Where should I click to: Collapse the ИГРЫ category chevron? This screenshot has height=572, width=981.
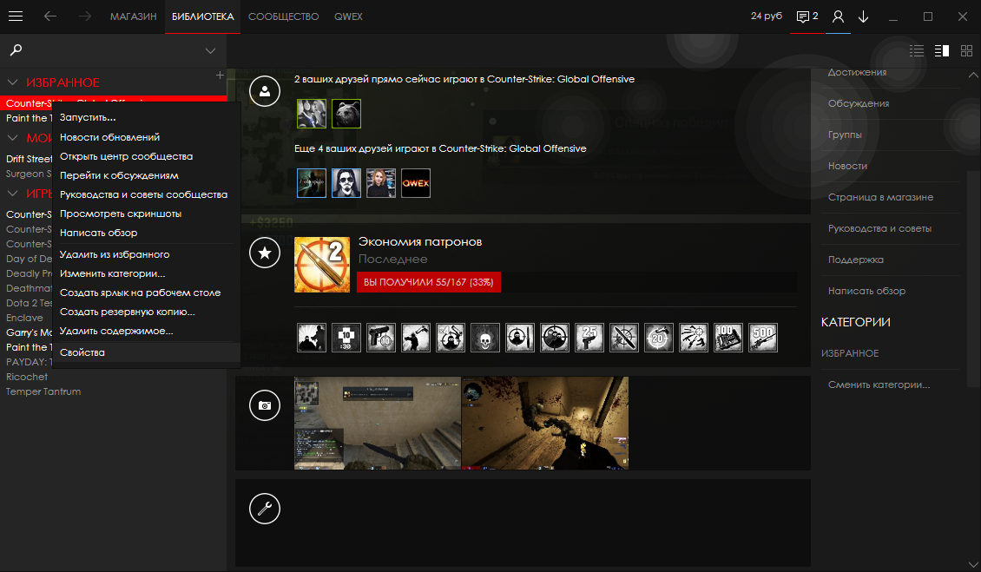click(x=12, y=194)
